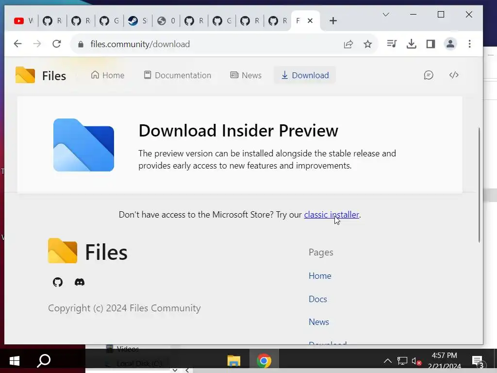Expand the tab search chevron
Screen dimensions: 497x373
(386, 15)
